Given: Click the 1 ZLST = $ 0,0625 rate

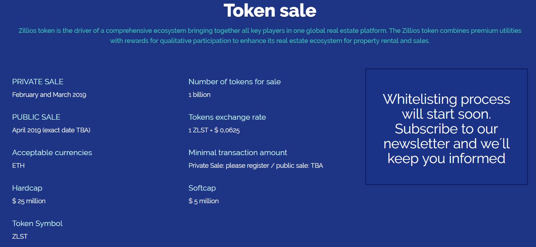Looking at the screenshot, I should point(214,130).
